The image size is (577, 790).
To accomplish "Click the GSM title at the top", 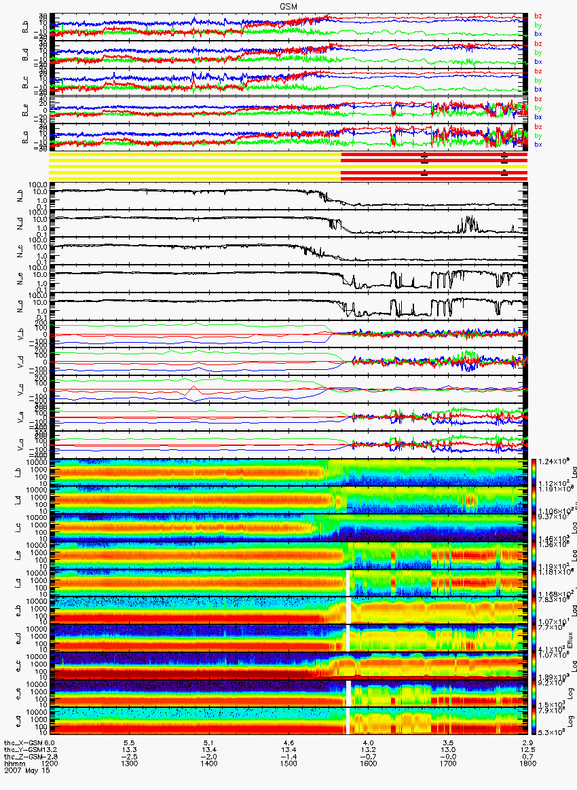I will [288, 6].
